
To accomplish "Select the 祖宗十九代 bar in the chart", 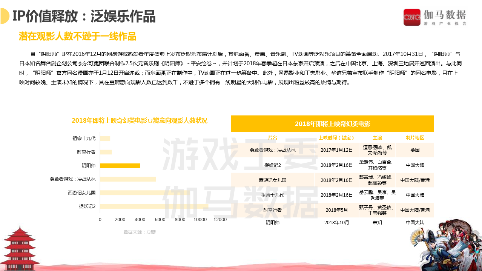I will pyautogui.click(x=105, y=139).
